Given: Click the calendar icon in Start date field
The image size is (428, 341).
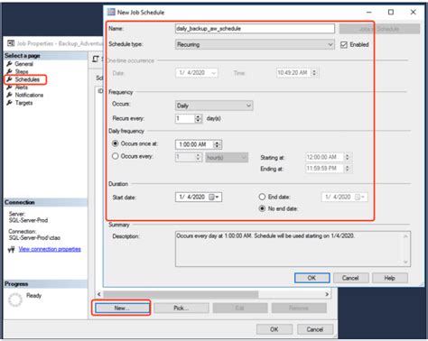Looking at the screenshot, I should tap(212, 197).
